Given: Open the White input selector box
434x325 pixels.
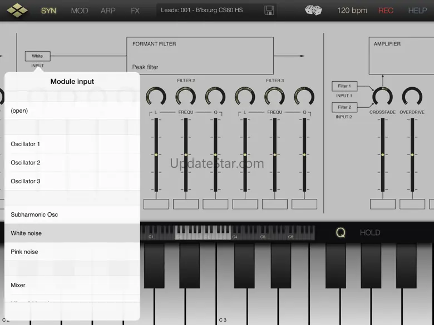Looking at the screenshot, I should click(x=37, y=56).
